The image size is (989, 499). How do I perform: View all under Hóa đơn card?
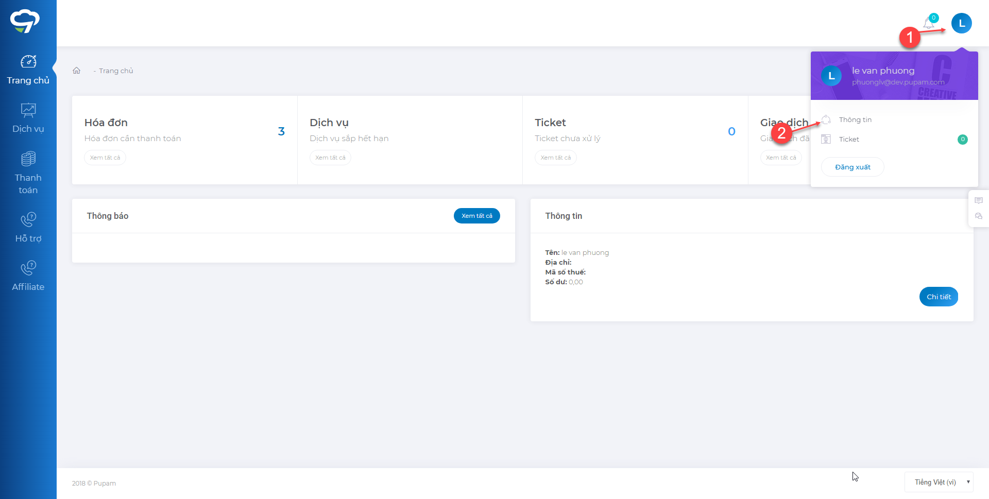coord(105,158)
